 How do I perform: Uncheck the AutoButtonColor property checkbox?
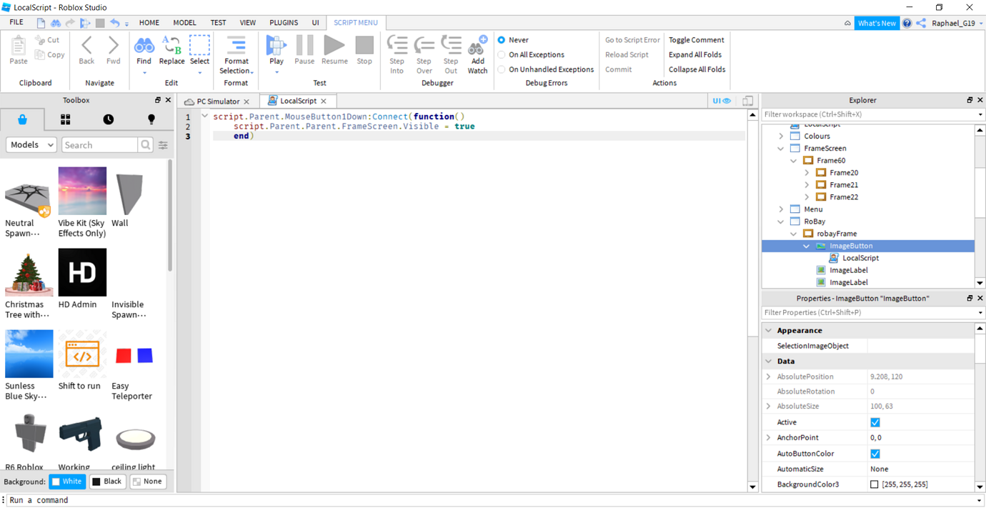pos(875,454)
